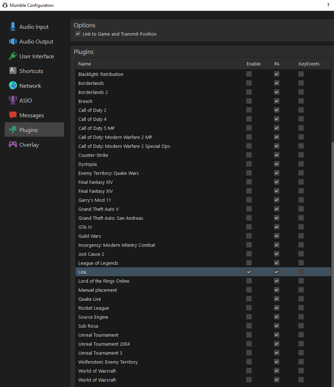
Task: Select the GTA IV plugin row
Action: click(203, 227)
